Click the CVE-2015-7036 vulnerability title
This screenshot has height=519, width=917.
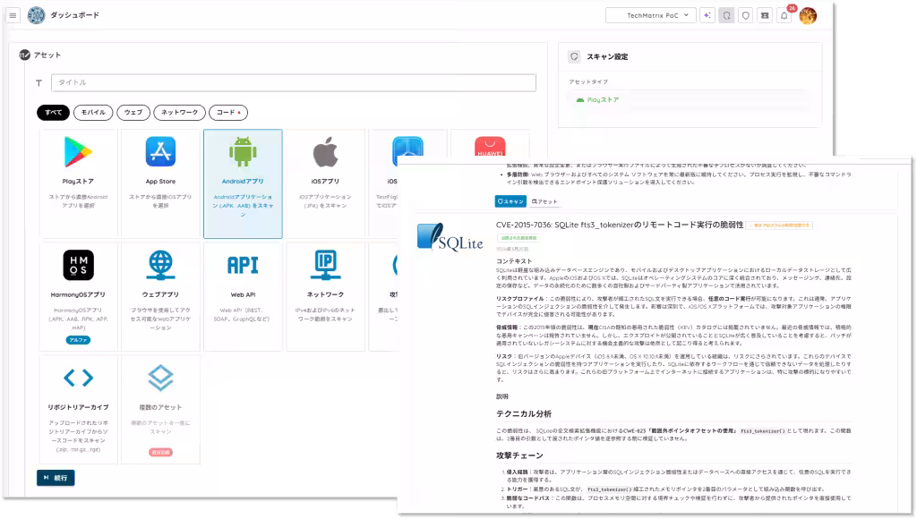pyautogui.click(x=620, y=225)
